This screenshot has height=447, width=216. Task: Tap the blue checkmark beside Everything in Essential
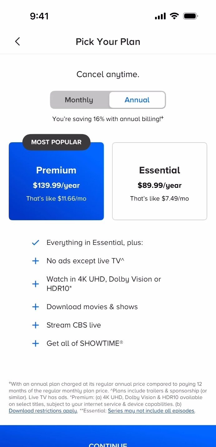36,242
